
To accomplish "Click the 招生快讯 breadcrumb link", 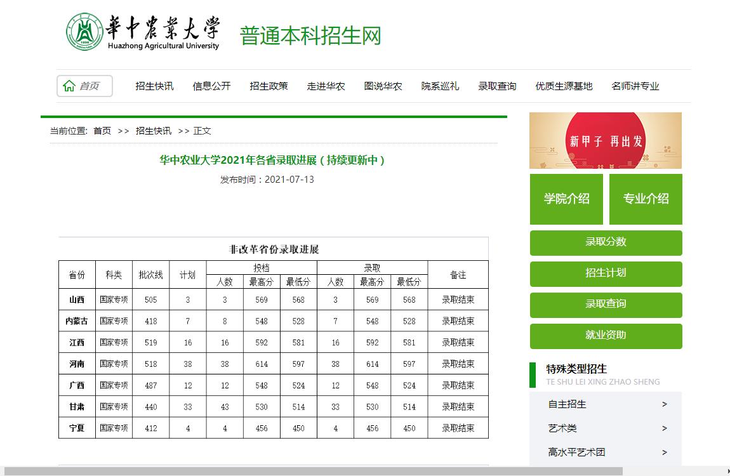I will 154,131.
